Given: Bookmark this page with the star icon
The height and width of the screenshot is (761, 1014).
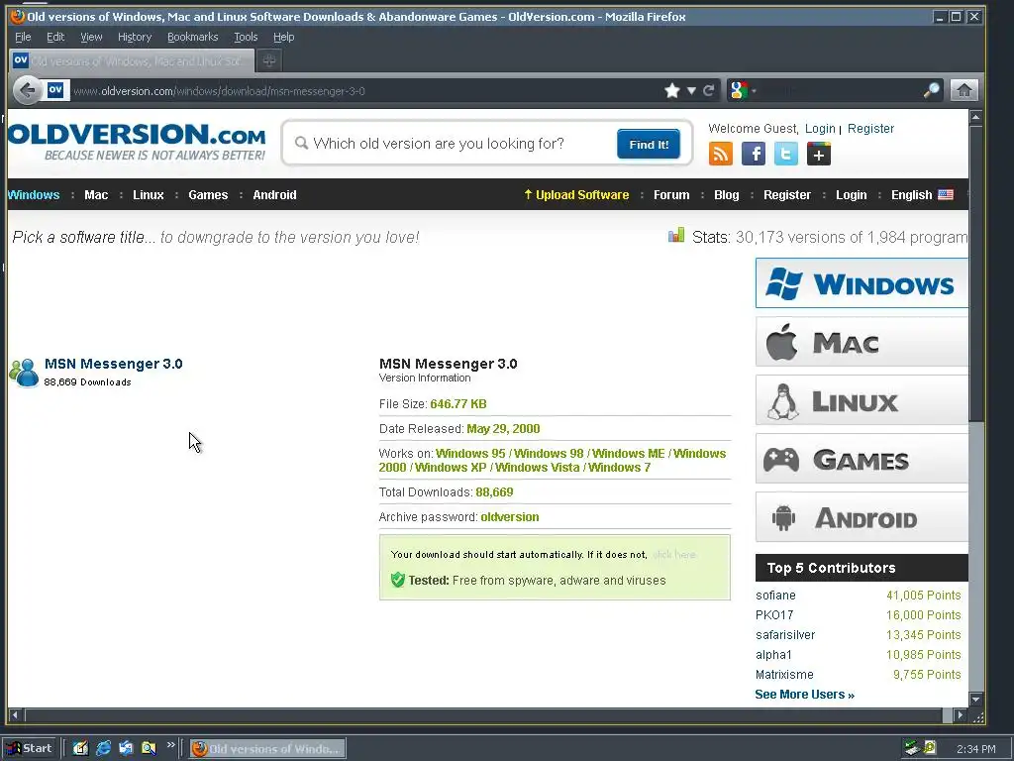Looking at the screenshot, I should [x=672, y=90].
